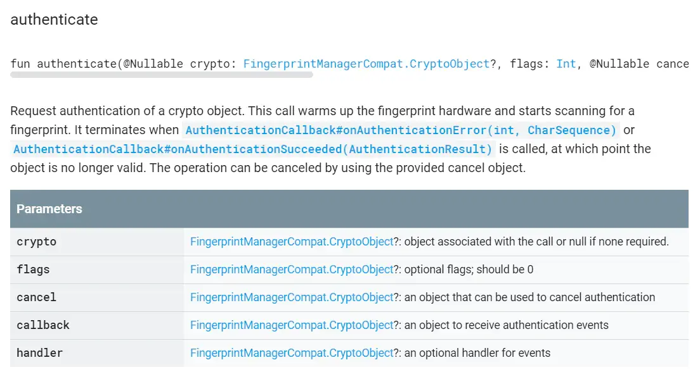Select the flags parameter name cell
The height and width of the screenshot is (372, 700).
(97, 270)
